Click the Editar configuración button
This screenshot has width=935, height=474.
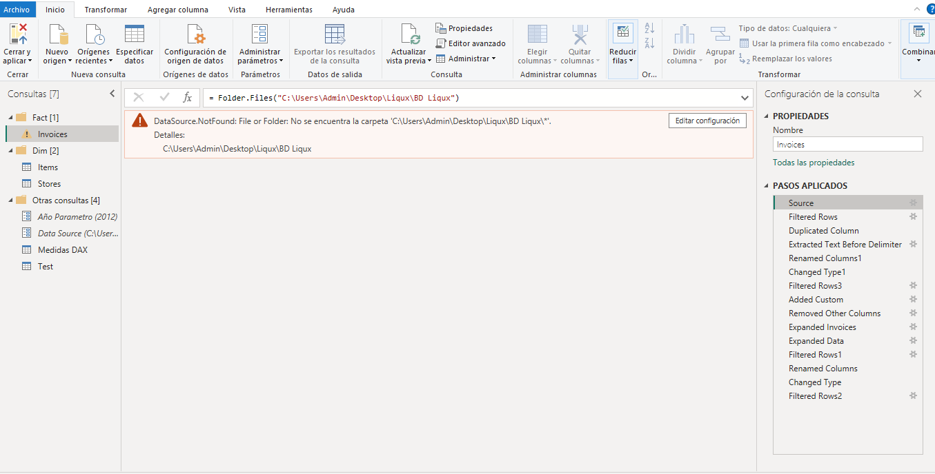point(707,121)
